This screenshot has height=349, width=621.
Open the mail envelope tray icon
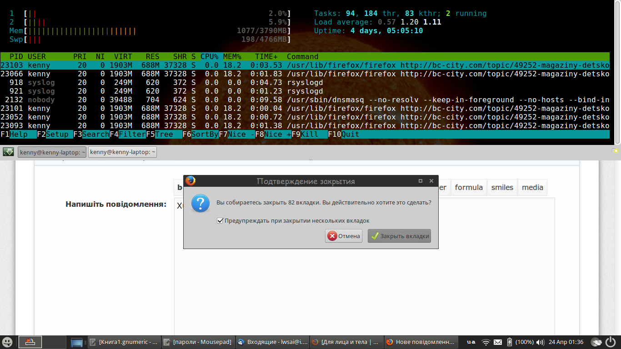498,342
